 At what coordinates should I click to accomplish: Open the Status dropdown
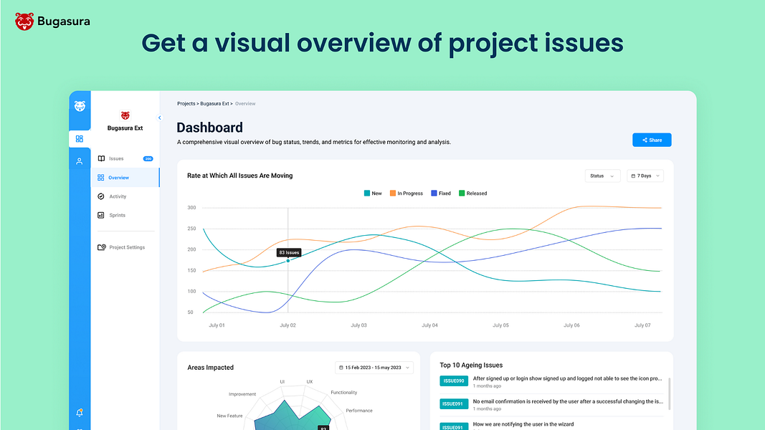tap(602, 176)
